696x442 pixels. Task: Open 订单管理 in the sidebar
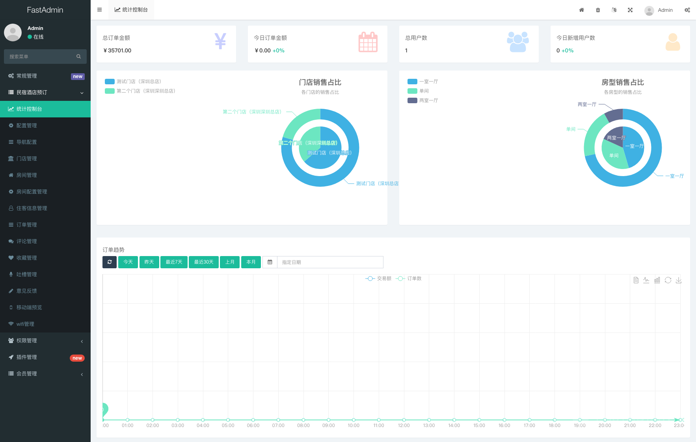(27, 225)
